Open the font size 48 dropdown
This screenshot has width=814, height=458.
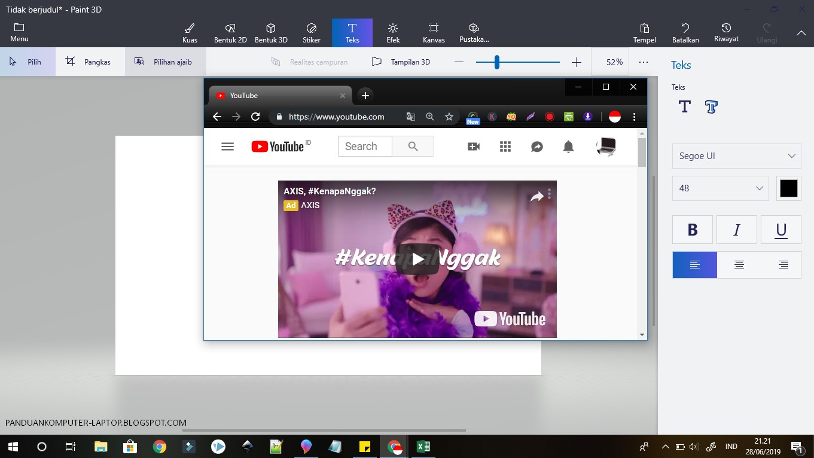(x=720, y=188)
